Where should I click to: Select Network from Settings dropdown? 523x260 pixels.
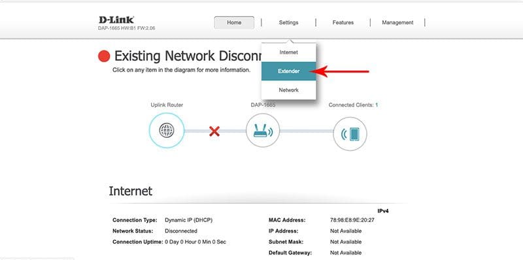tap(288, 90)
